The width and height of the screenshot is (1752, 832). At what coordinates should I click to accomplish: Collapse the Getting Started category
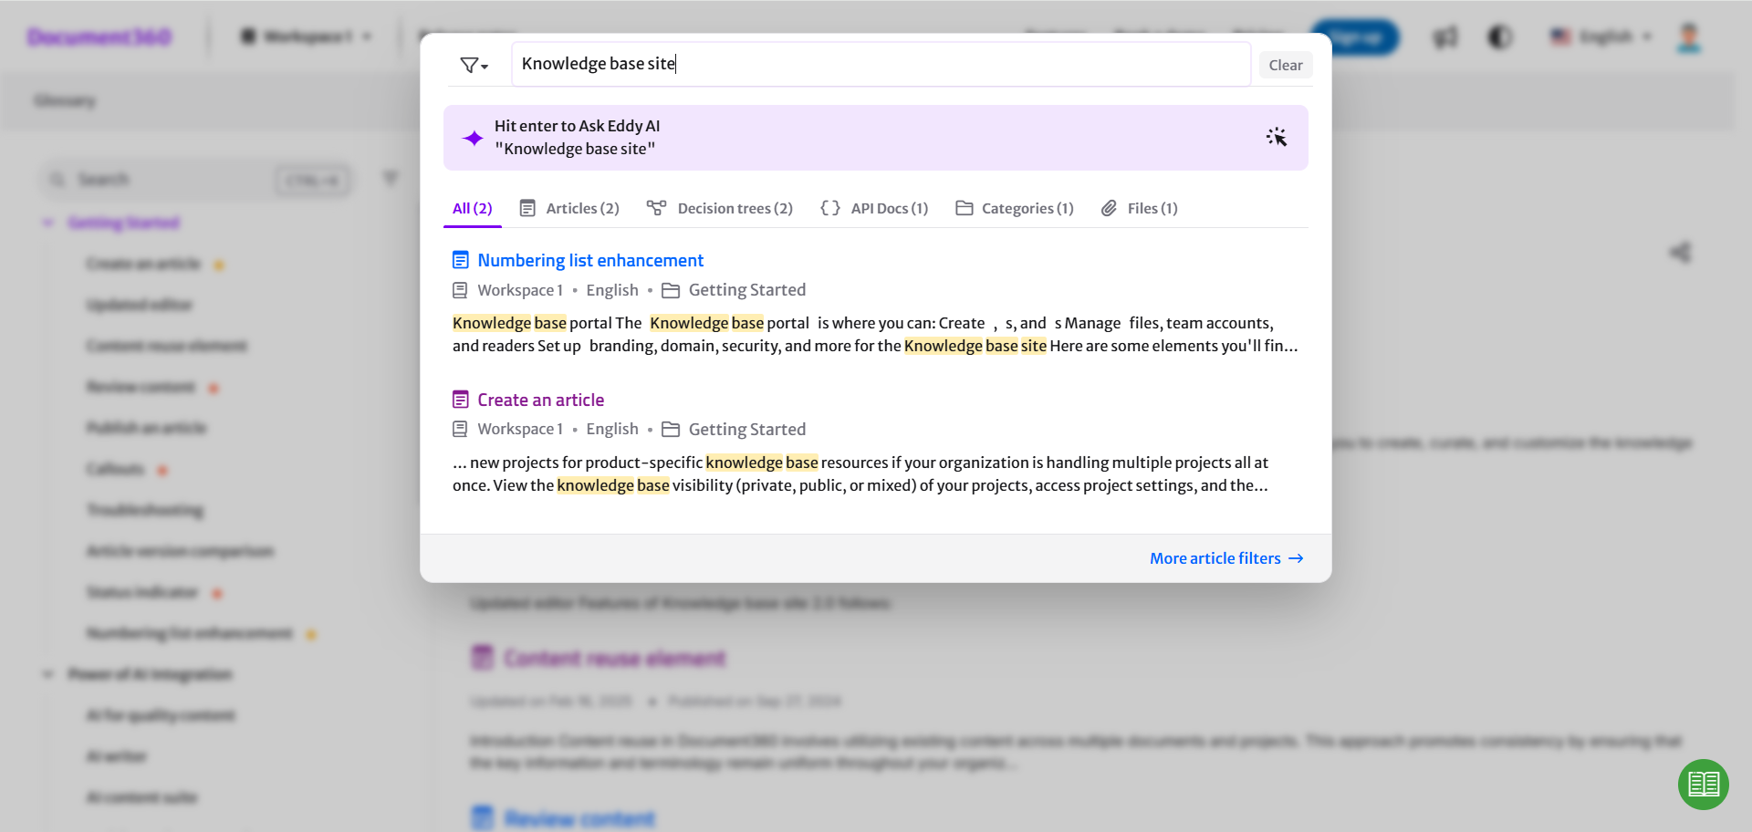[x=47, y=223]
